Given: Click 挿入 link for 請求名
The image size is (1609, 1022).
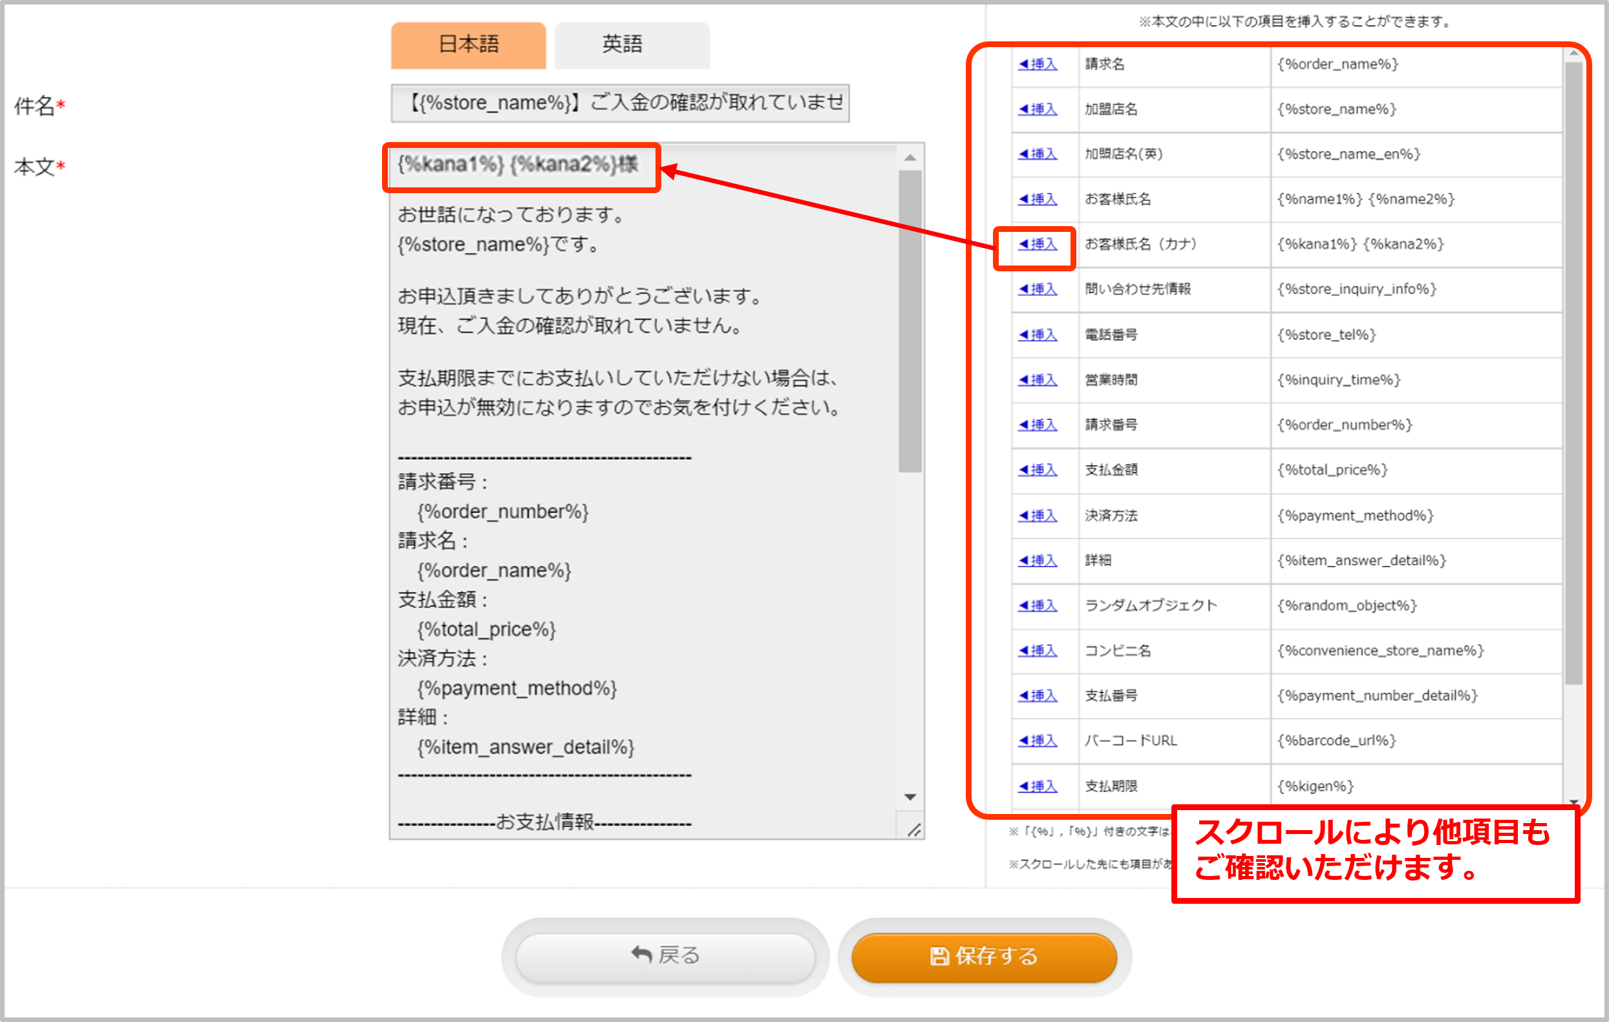Looking at the screenshot, I should pyautogui.click(x=1038, y=65).
